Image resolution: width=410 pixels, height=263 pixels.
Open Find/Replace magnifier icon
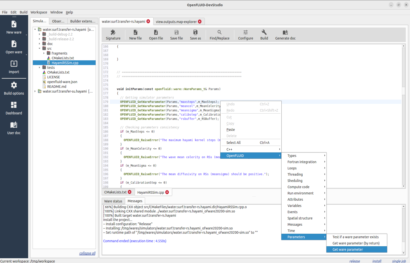220,32
